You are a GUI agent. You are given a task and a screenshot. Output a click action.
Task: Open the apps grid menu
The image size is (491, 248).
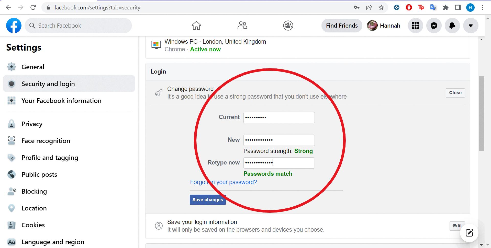pos(415,26)
